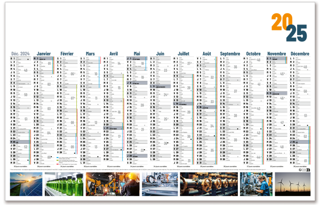
Task: Click the automated machinery photo in the bottom center
Action: [x=160, y=184]
